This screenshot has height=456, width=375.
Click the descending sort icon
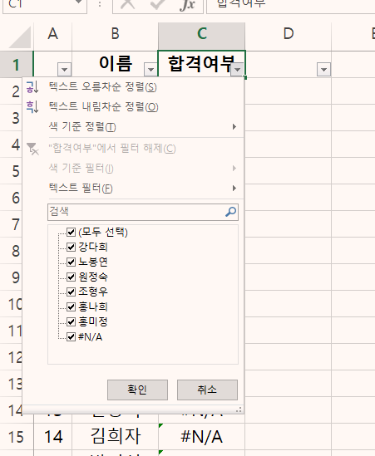tap(32, 107)
